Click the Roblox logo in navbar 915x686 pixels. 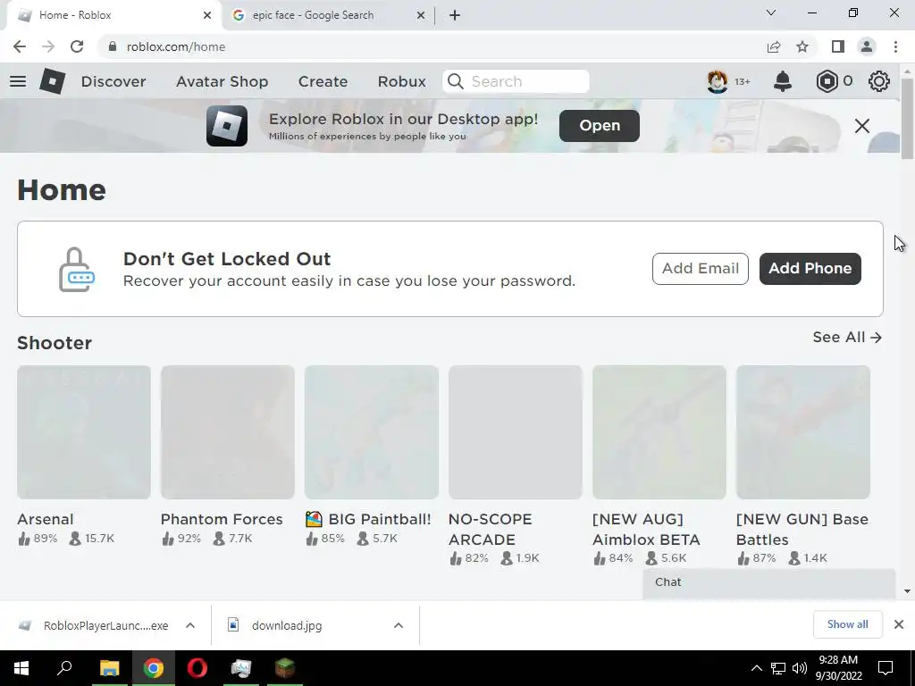tap(52, 81)
